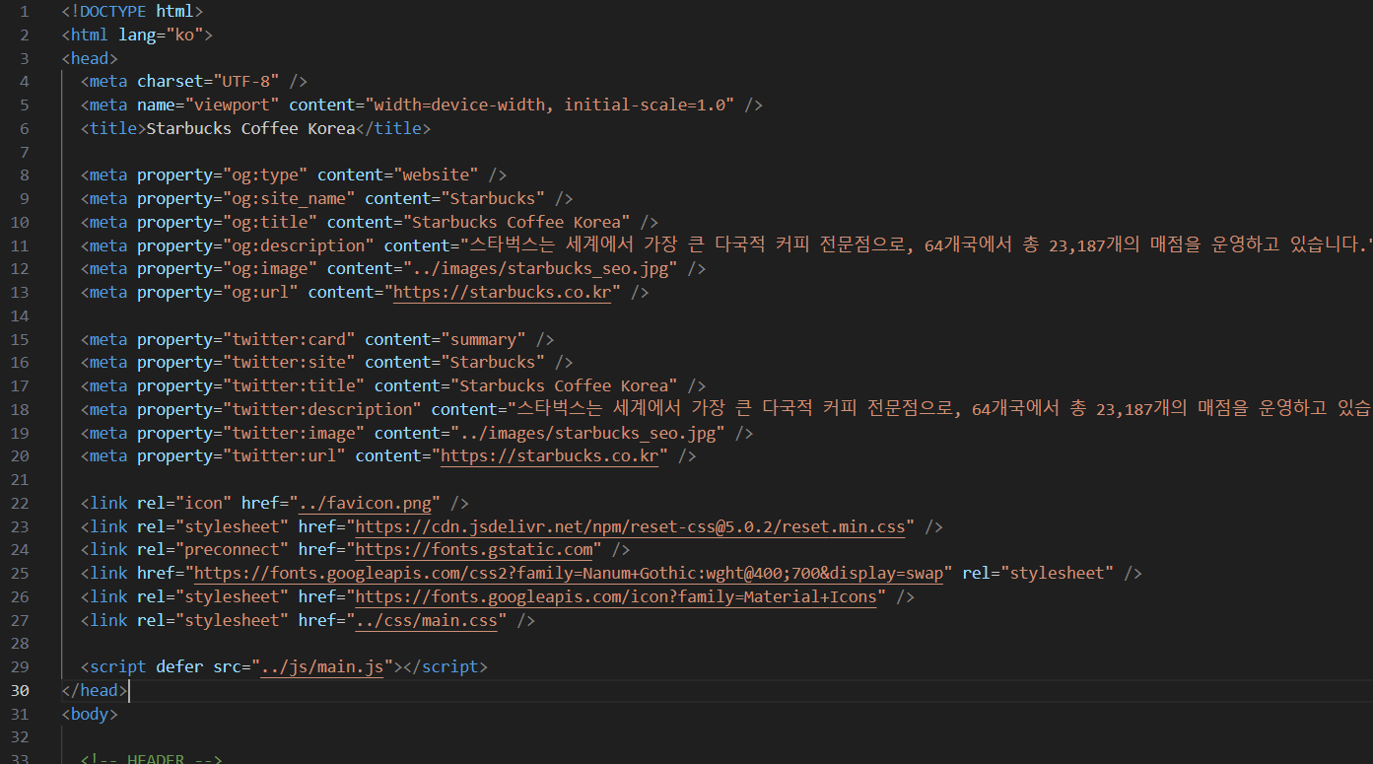Click the "og:image" property value

[270, 269]
